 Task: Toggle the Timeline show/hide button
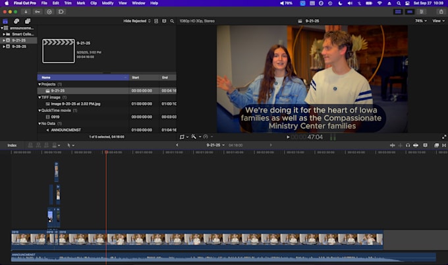410,12
